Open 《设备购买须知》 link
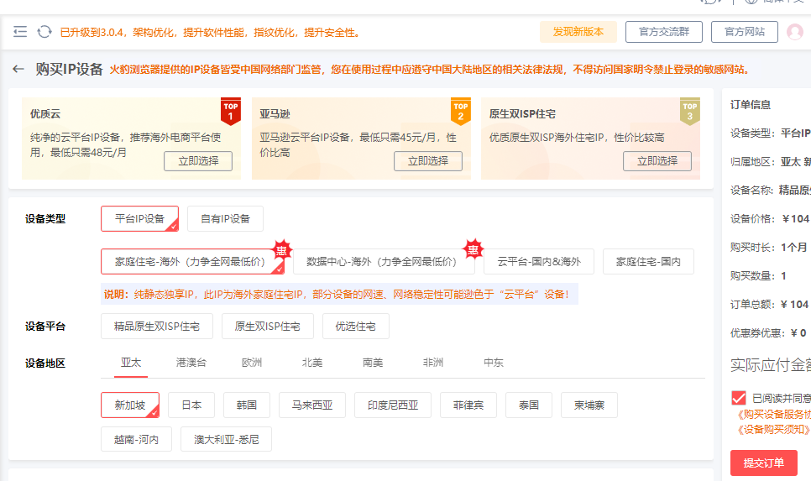Viewport: 811px width, 481px height. click(773, 429)
